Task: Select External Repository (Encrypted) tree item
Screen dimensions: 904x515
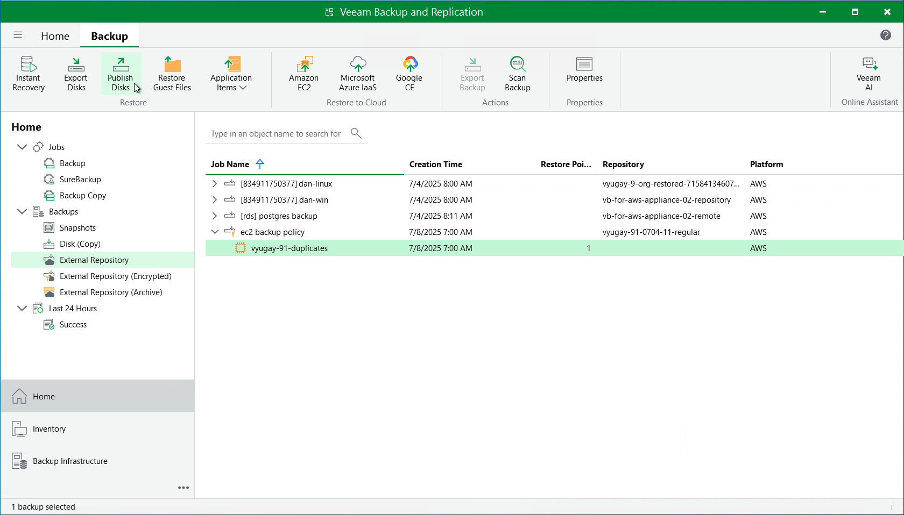Action: click(115, 276)
